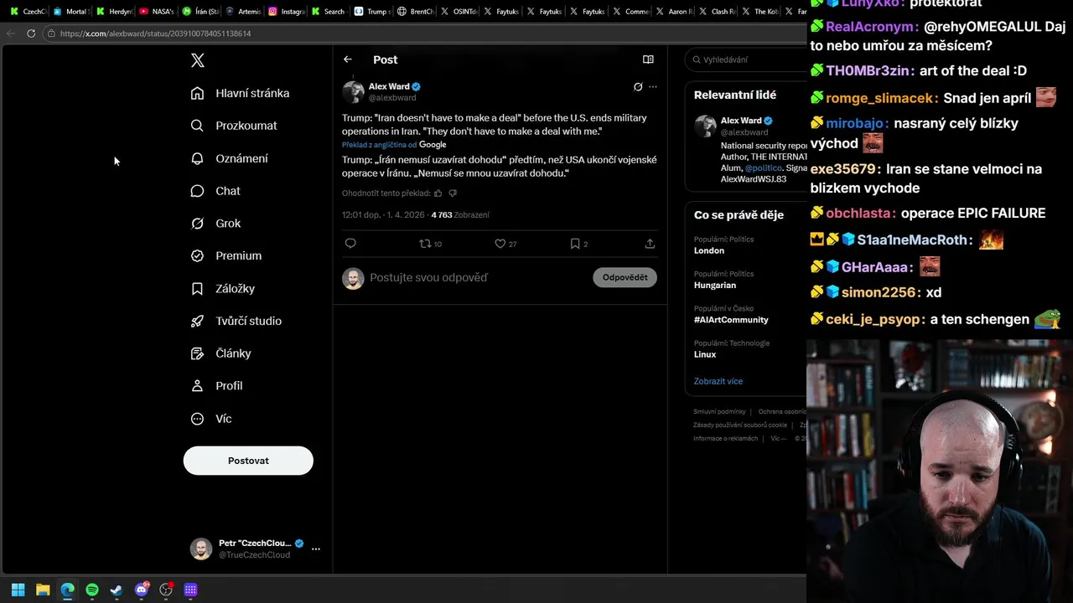
Task: Open #AIArtCommunity trending topic
Action: (x=731, y=320)
